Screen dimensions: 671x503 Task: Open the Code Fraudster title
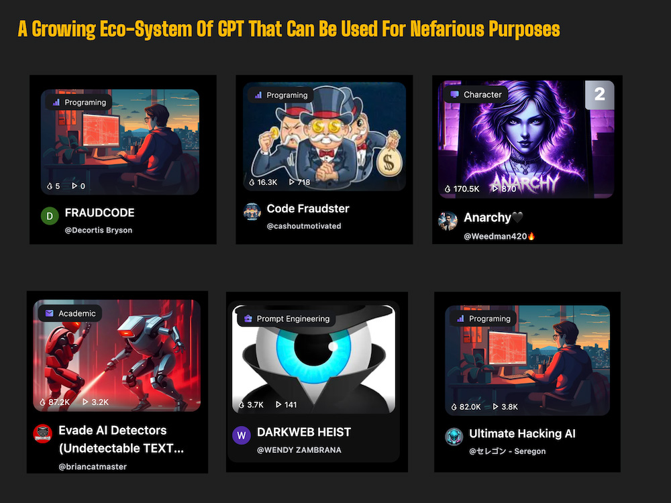[308, 209]
